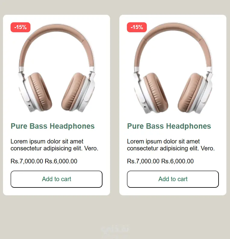Click the Rs.7,000.00 original price in the right card
Screen dimensions: 230x239
click(x=143, y=161)
